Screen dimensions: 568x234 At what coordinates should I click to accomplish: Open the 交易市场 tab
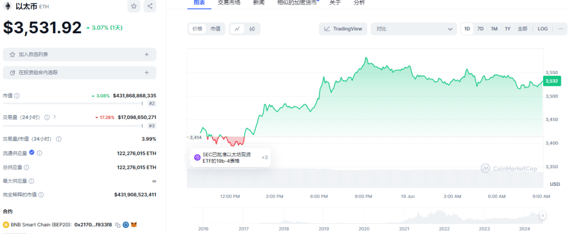point(229,3)
